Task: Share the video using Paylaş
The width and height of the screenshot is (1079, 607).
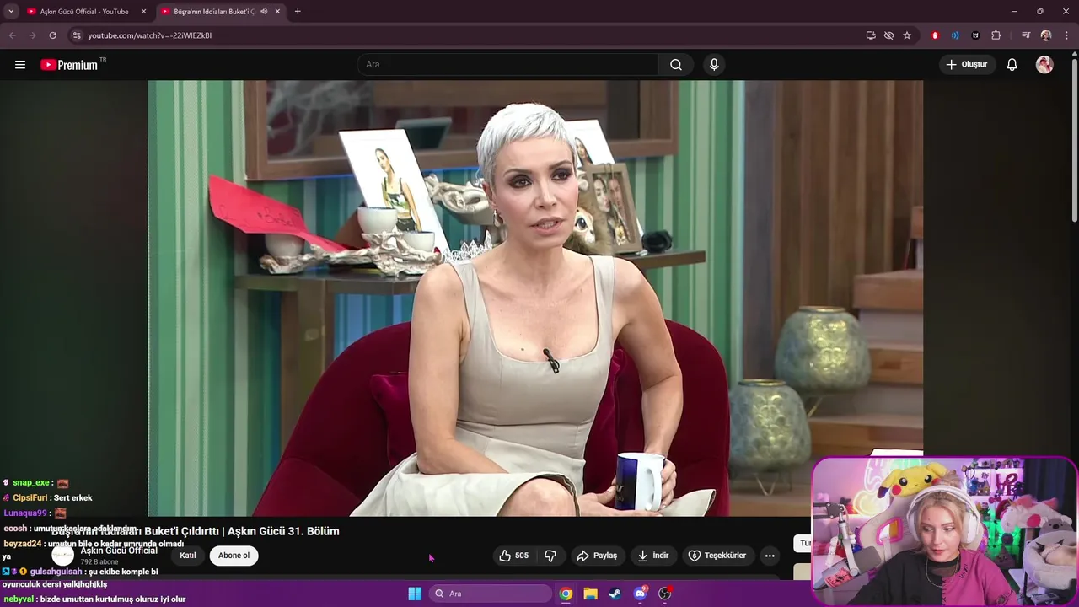Action: [597, 556]
